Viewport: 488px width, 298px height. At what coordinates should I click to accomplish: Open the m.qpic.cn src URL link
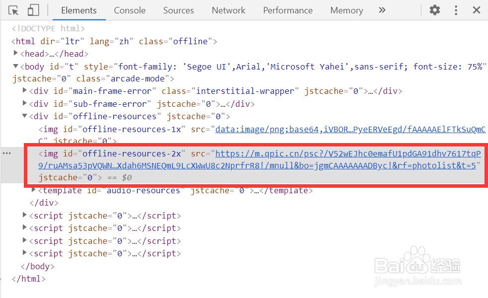pos(259,159)
